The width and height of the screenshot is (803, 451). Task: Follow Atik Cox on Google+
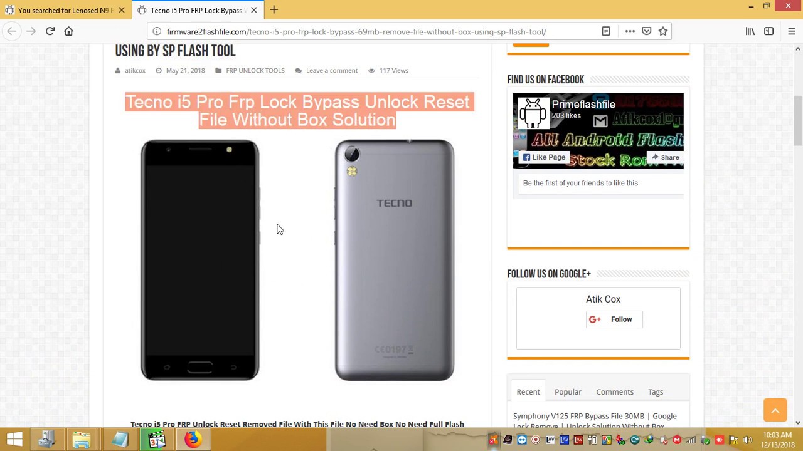pos(614,319)
